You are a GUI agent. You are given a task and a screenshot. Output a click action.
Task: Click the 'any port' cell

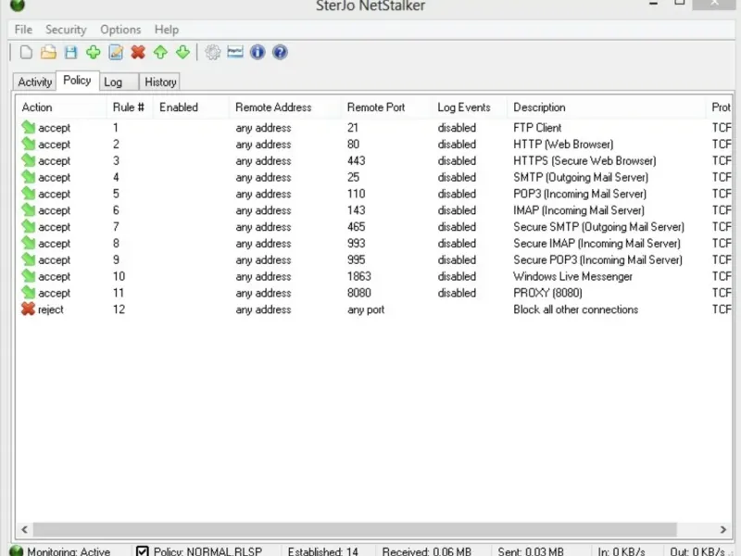(x=366, y=310)
